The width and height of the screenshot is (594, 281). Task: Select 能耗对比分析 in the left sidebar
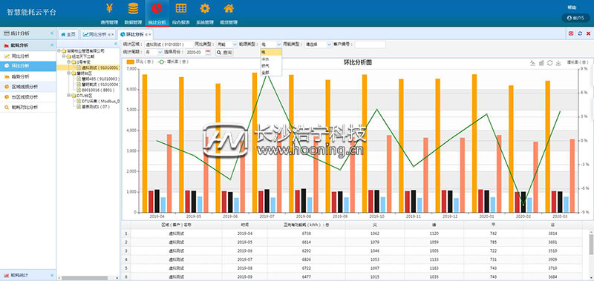coord(28,107)
